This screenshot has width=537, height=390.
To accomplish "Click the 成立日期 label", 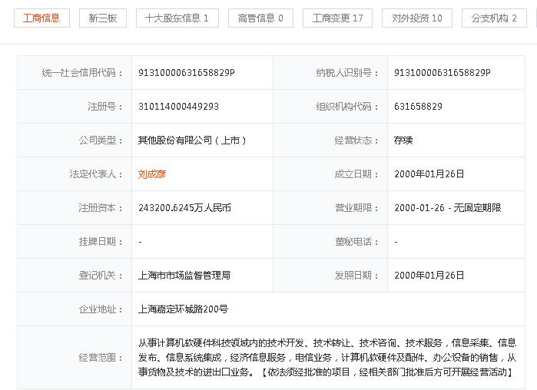I will click(356, 174).
